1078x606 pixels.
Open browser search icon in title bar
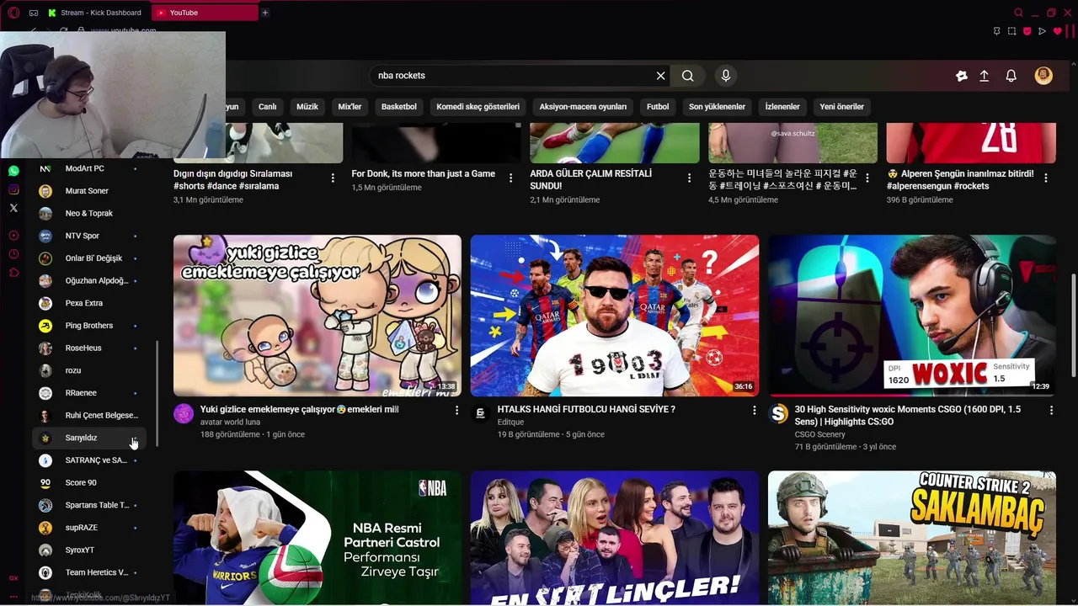(1018, 13)
